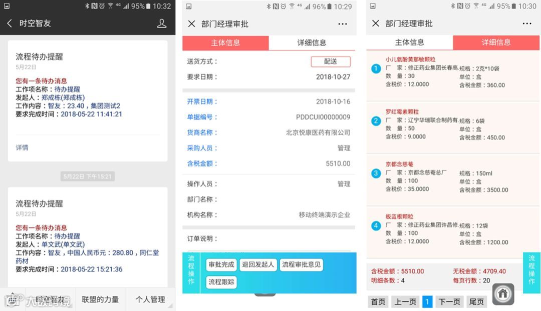Open product 罗红霉素颗粒

coord(402,111)
